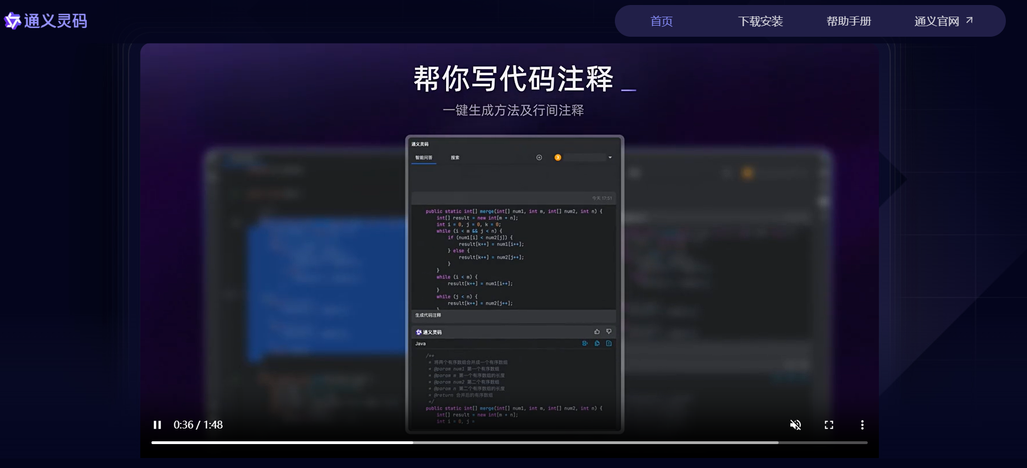Pause the video playback
This screenshot has height=468, width=1027.
[158, 425]
